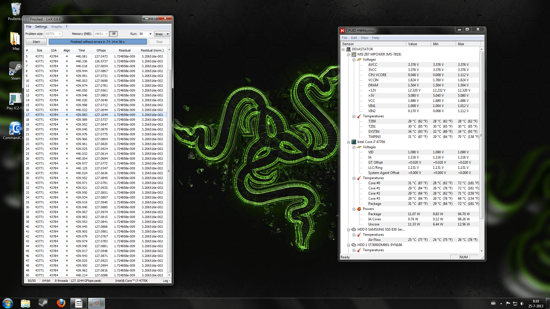Collapse the HDD 0 SAMSUNG SSD node
The width and height of the screenshot is (550, 309).
click(x=348, y=229)
